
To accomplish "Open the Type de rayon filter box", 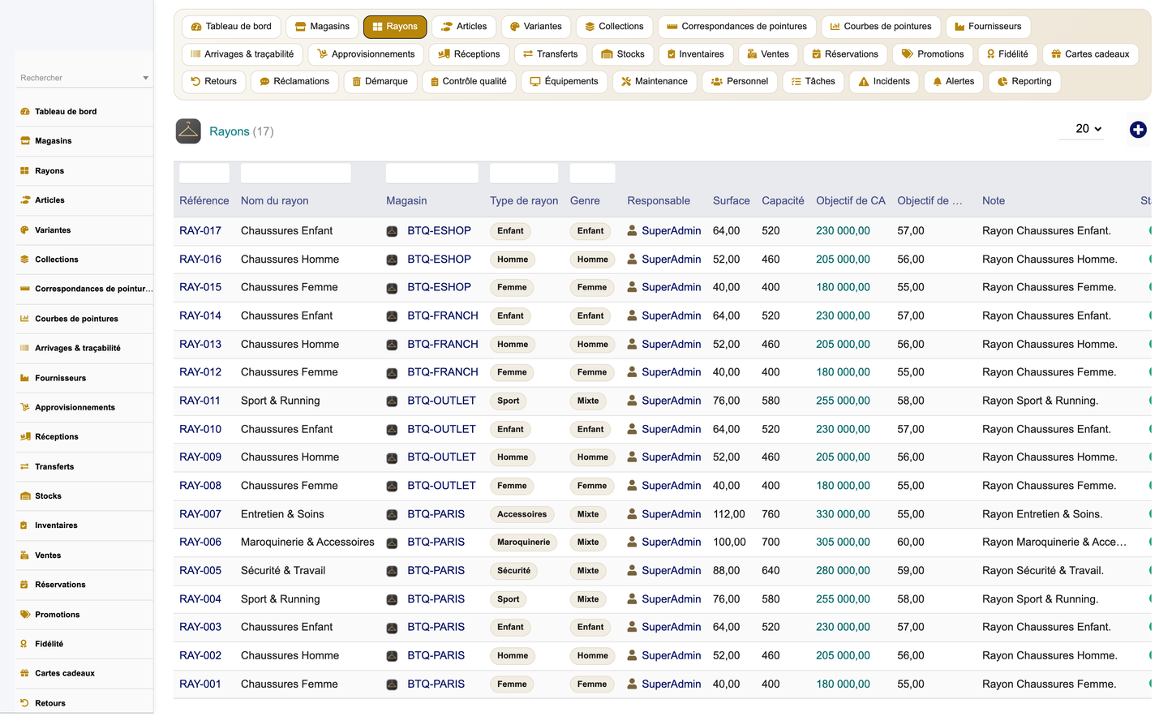I will [524, 173].
